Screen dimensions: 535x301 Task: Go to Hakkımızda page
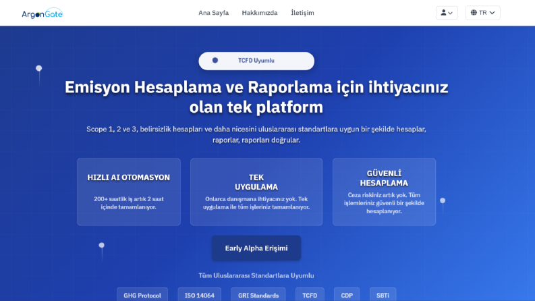pyautogui.click(x=260, y=13)
